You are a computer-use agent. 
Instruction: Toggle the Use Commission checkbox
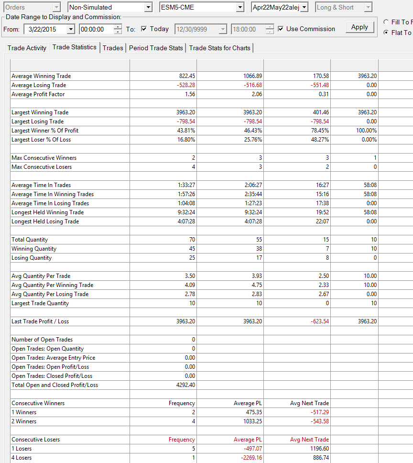(x=281, y=29)
